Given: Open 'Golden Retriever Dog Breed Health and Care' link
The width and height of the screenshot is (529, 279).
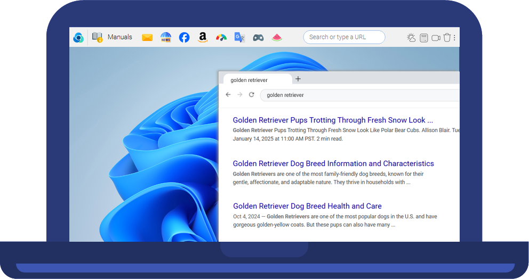Looking at the screenshot, I should 307,206.
